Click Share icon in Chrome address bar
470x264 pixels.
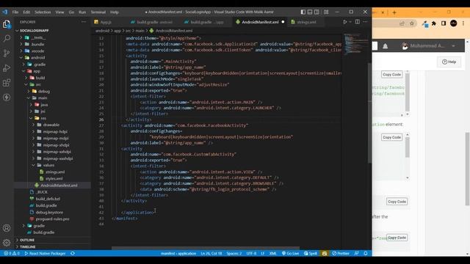[402, 23]
